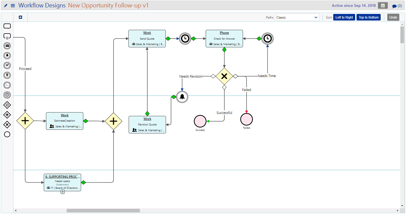This screenshot has width=407, height=217.
Task: Open the calendar icon next to the active date
Action: [x=383, y=5]
